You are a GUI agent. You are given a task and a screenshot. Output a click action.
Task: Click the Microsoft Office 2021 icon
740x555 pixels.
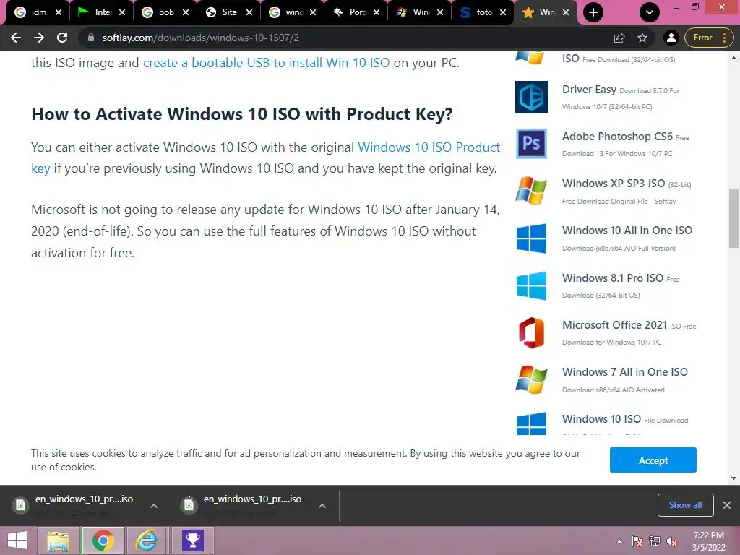pyautogui.click(x=531, y=332)
